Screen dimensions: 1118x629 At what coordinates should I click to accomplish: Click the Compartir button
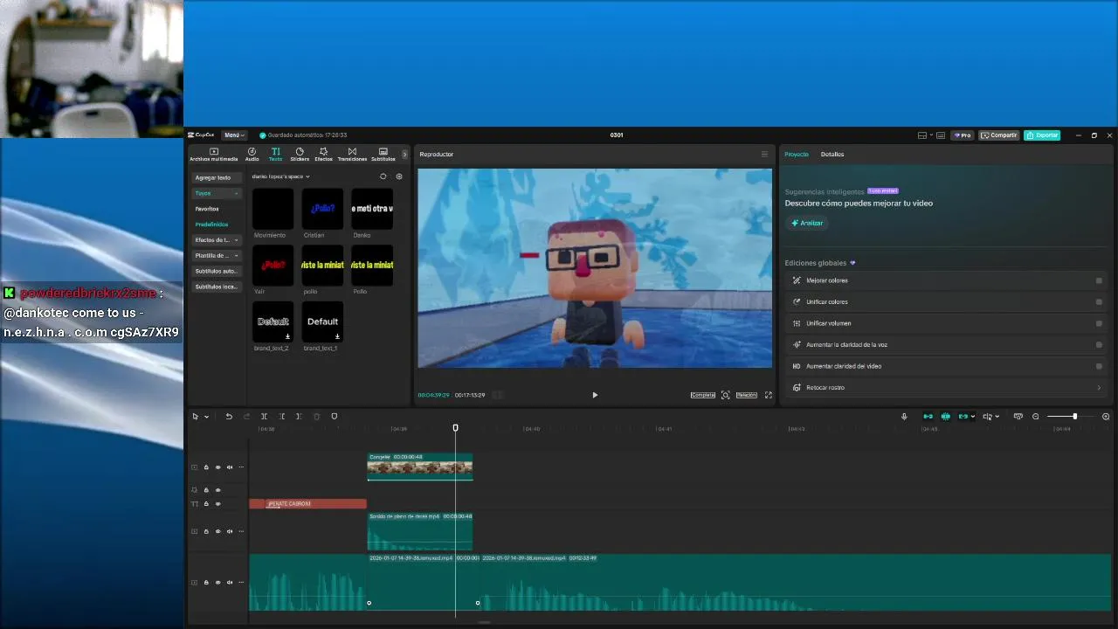tap(999, 135)
